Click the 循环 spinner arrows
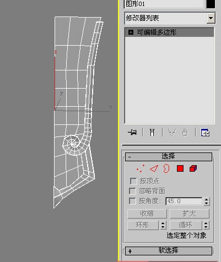Screen dimensions: 221x262 tap(206, 225)
